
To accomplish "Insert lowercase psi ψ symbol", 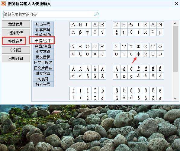I will [x=153, y=54].
